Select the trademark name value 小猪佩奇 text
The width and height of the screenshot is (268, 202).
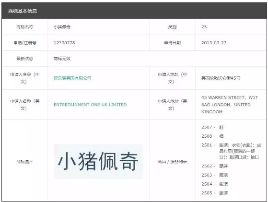click(62, 27)
